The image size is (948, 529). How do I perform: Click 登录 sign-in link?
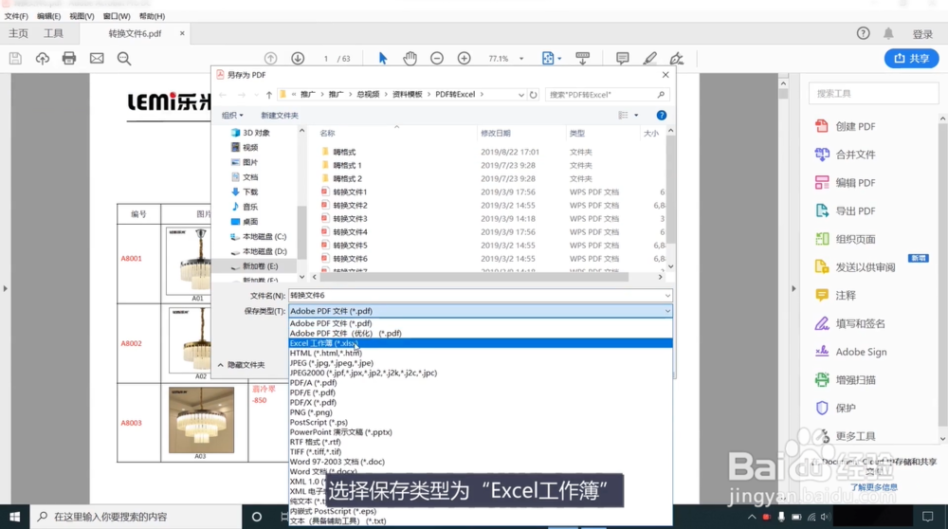922,34
